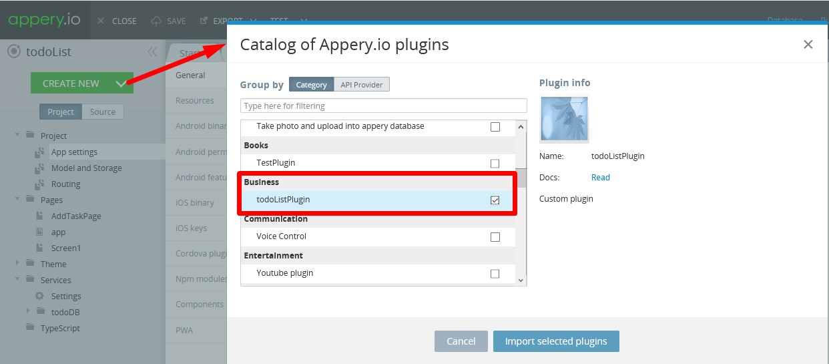Close the plugin catalog dialog
Viewport: 829px width, 364px height.
coord(808,45)
